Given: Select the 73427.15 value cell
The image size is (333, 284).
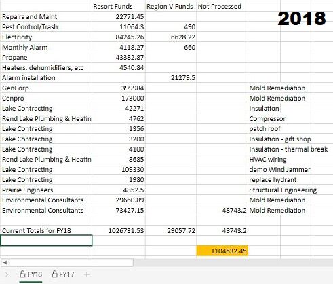Looking at the screenshot, I should pyautogui.click(x=119, y=210).
